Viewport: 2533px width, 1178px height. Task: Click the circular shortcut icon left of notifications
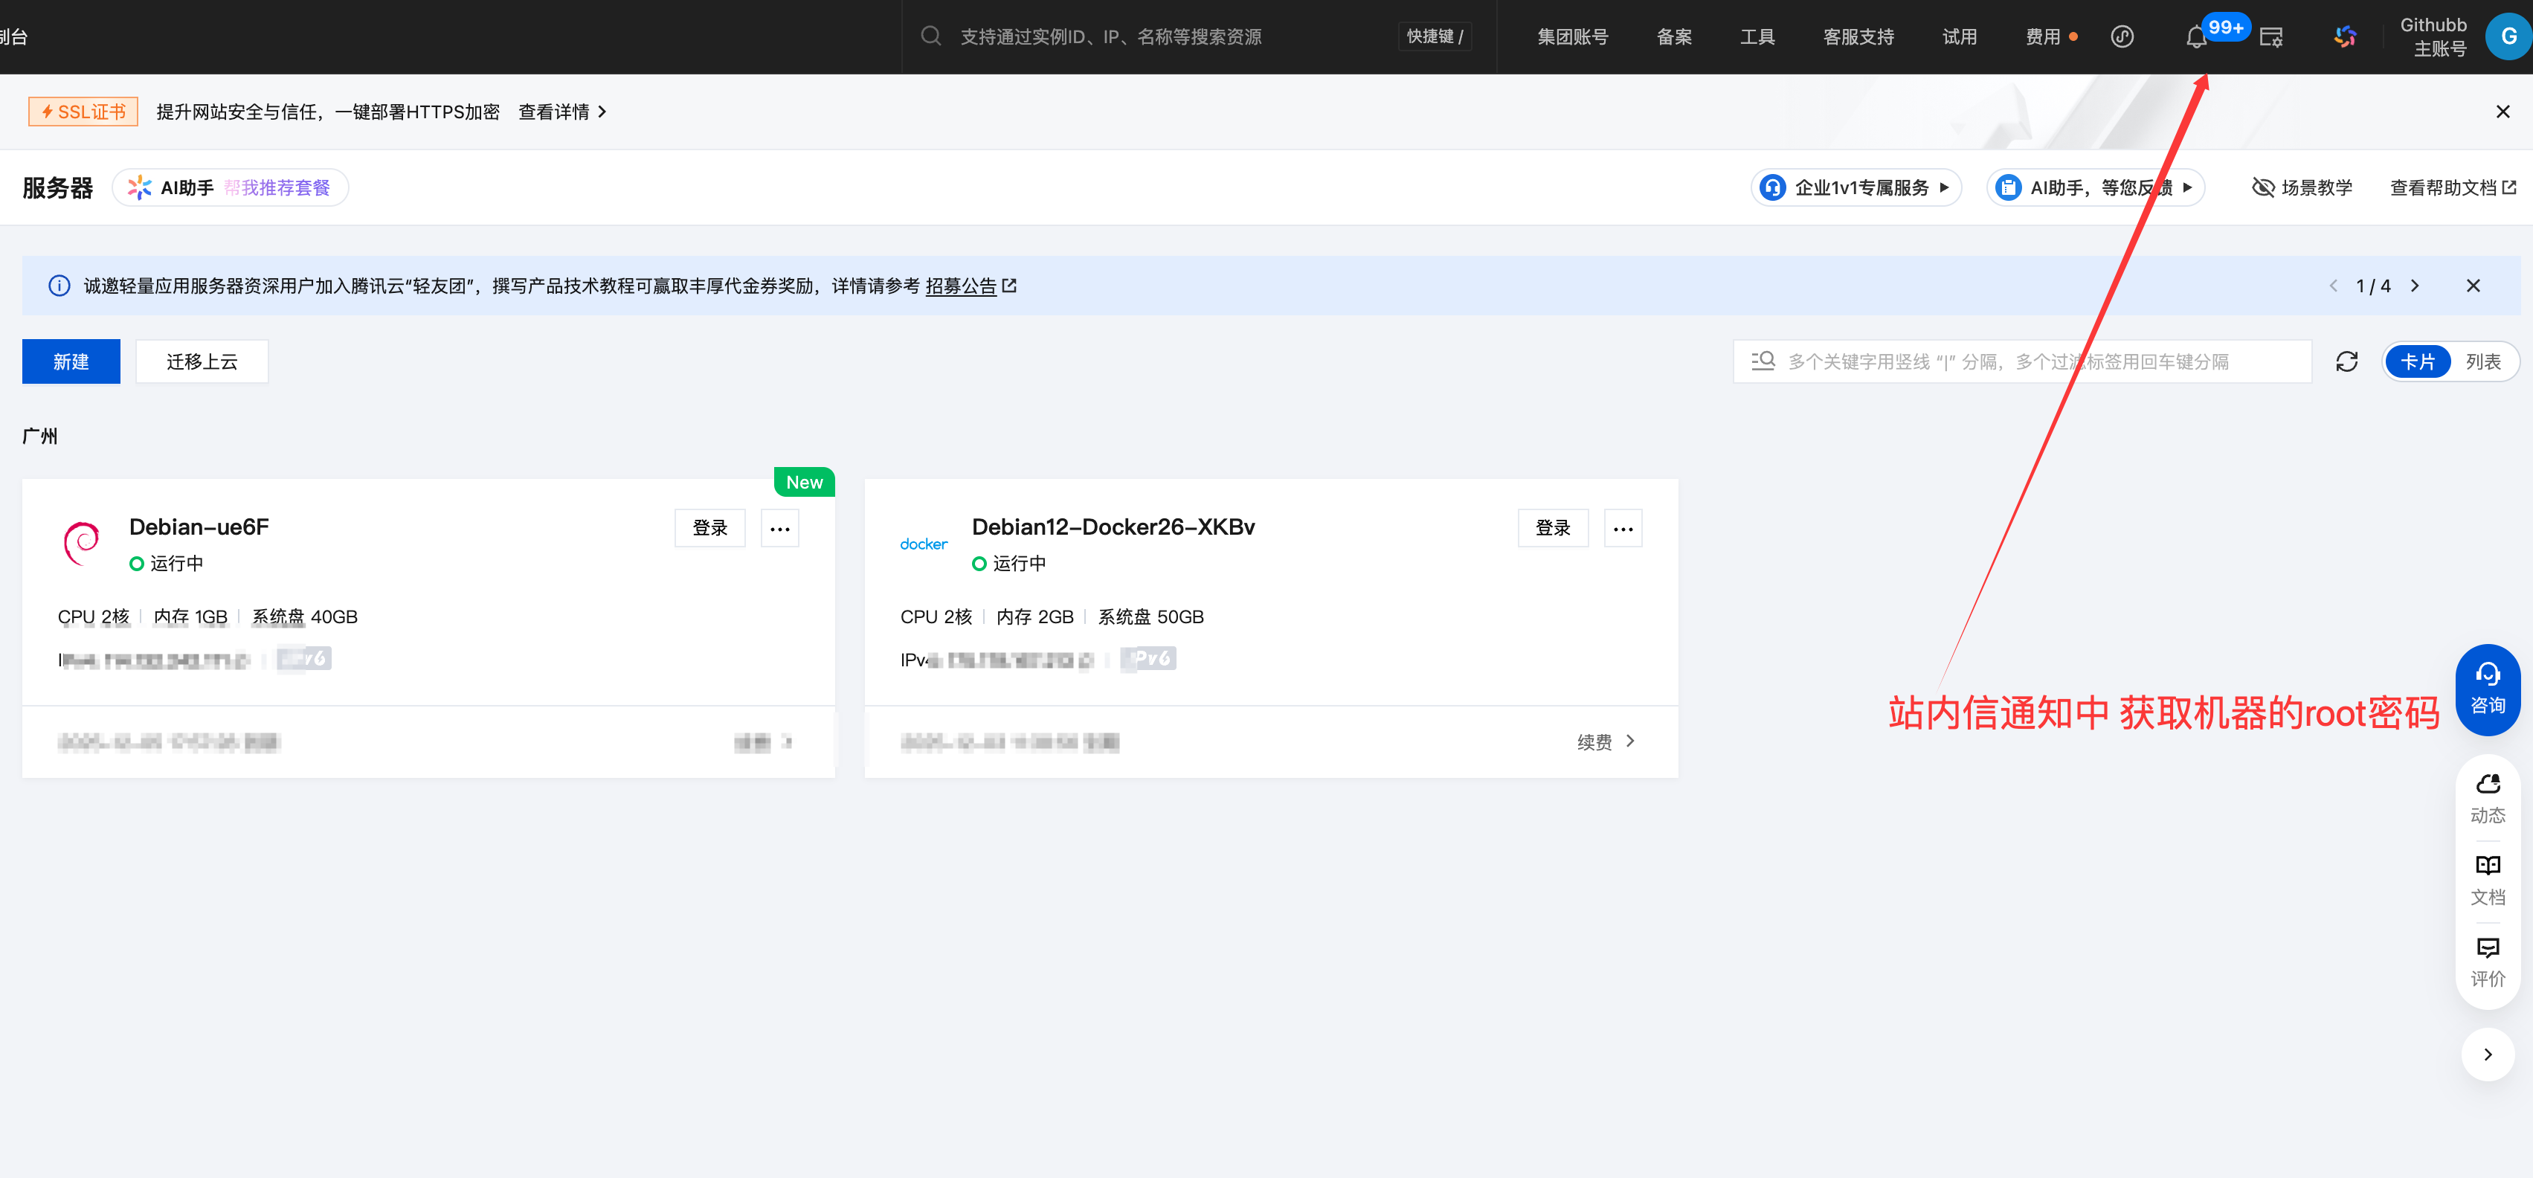tap(2123, 36)
